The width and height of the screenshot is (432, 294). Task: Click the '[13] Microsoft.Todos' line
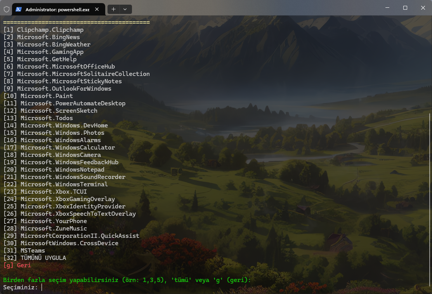coord(38,118)
